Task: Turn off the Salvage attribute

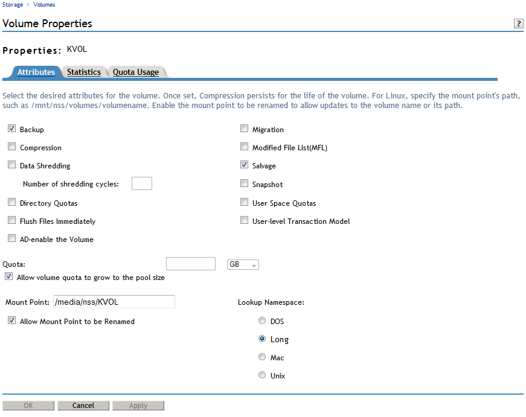Action: [x=244, y=164]
